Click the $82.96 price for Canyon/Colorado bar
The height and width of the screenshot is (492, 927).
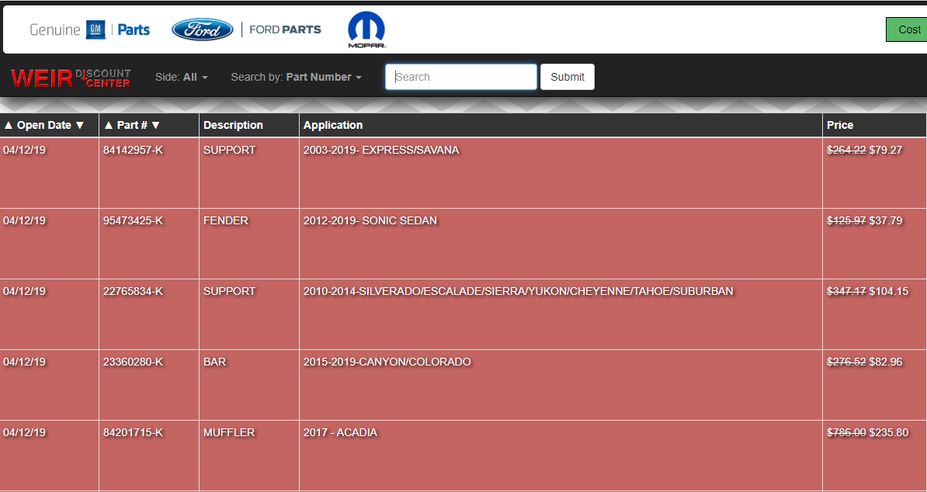point(886,362)
